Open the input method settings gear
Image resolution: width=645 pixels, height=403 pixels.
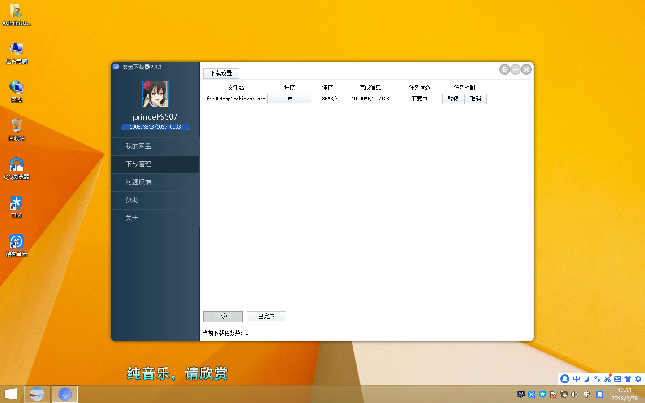(x=638, y=379)
